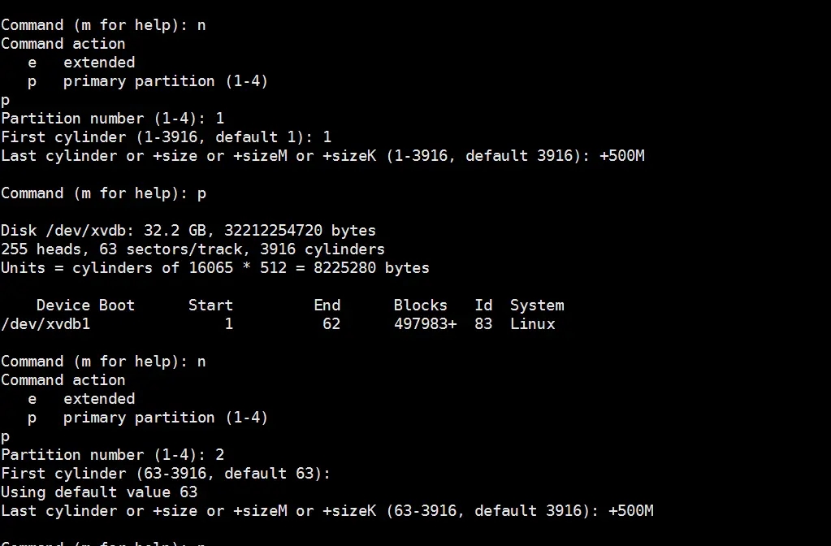Click the 'Partition number (1-4): 2' line
This screenshot has height=546, width=831.
click(x=112, y=455)
